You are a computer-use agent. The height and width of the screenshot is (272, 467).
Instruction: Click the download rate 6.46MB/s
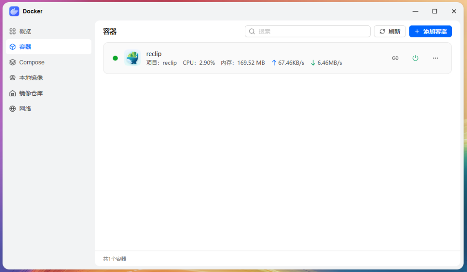pos(326,63)
